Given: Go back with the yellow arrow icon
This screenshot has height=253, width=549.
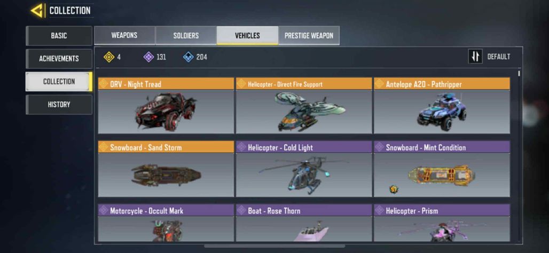Looking at the screenshot, I should click(x=37, y=11).
